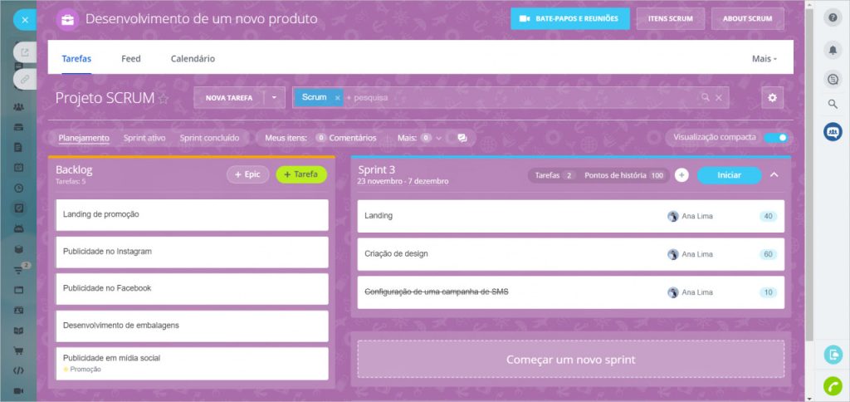Open the Landing de promoção backlog task
The height and width of the screenshot is (402, 850).
click(x=192, y=215)
